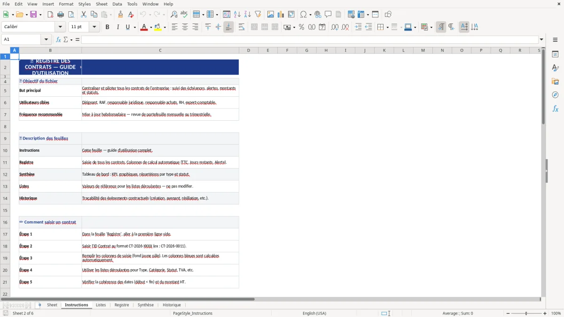The width and height of the screenshot is (564, 317).
Task: Click the Export as PDF icon
Action: tap(50, 15)
